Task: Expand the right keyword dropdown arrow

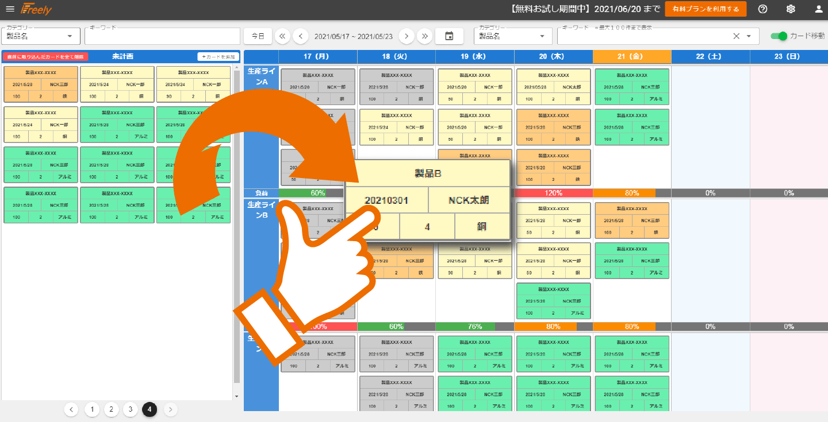Action: pyautogui.click(x=749, y=36)
